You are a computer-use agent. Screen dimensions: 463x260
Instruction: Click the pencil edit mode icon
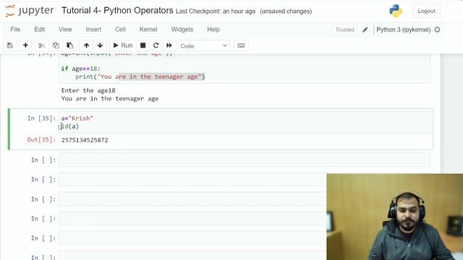(x=365, y=30)
